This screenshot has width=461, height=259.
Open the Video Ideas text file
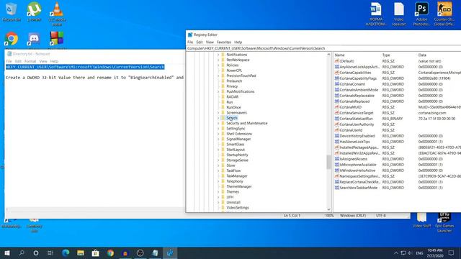point(398,14)
